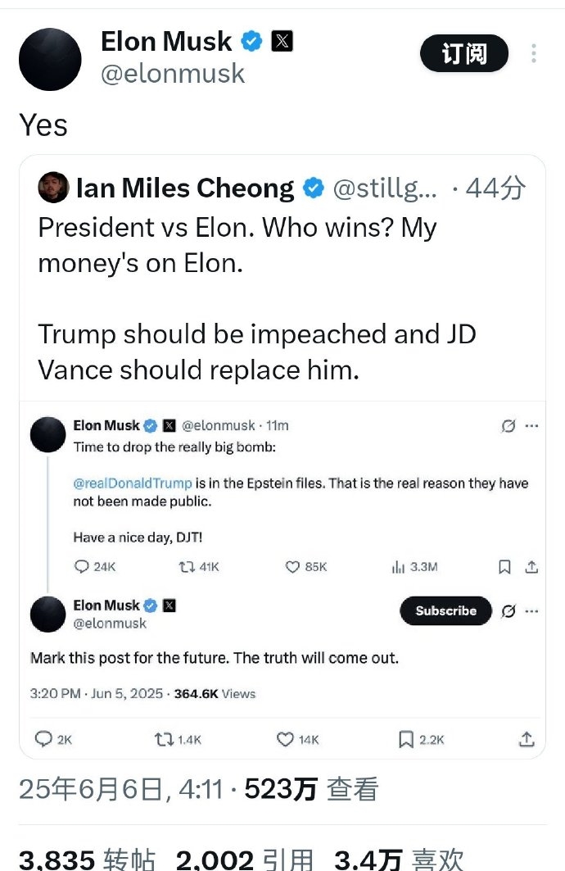Viewport: 565px width, 871px height.
Task: Open the @elonmusk handle link
Action: [x=173, y=74]
